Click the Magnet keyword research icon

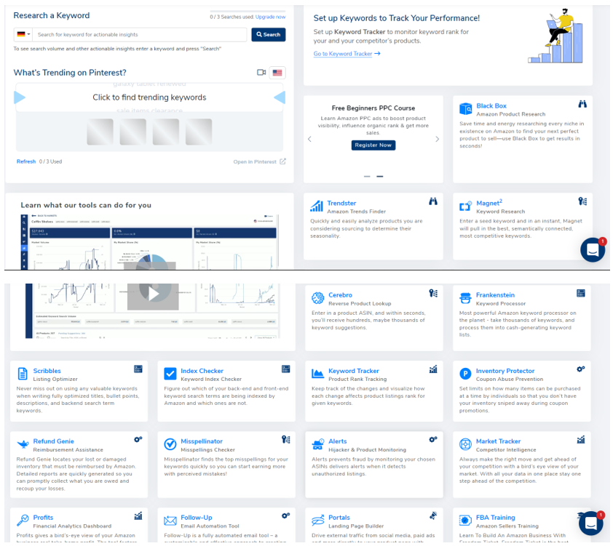point(465,206)
